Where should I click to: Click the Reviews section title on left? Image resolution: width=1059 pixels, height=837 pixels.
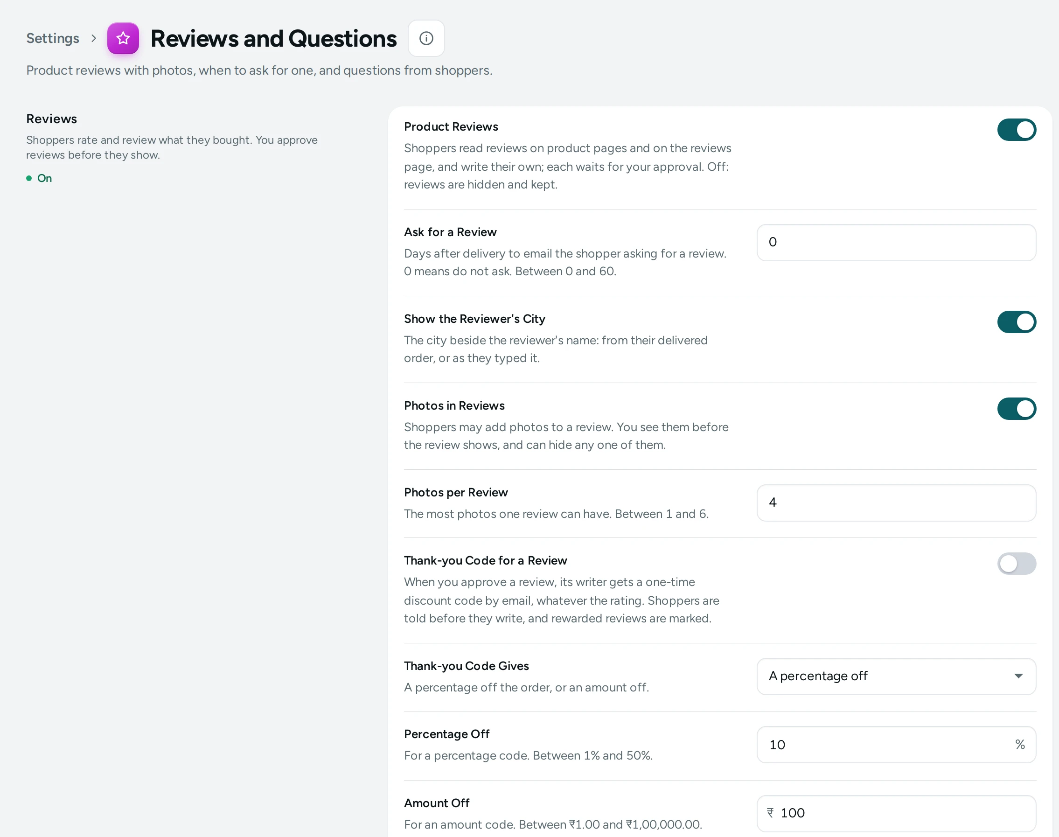(x=51, y=119)
